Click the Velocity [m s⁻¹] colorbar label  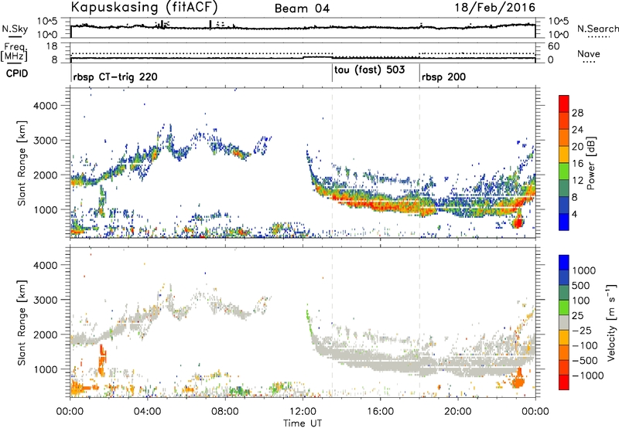[x=611, y=322]
